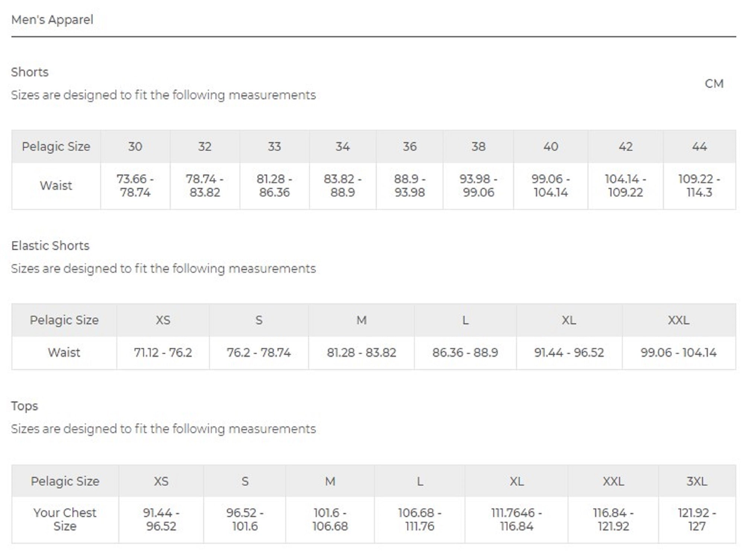Select size 36 column header
Image resolution: width=744 pixels, height=558 pixels.
tap(409, 147)
